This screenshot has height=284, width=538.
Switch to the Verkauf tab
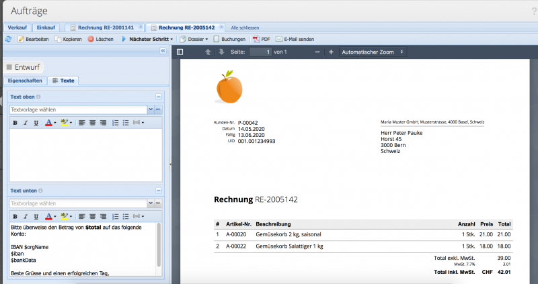pyautogui.click(x=17, y=28)
